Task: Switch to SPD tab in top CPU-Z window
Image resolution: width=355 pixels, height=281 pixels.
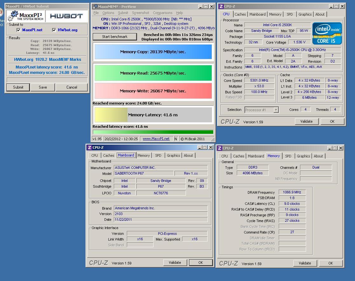Action: (x=290, y=14)
